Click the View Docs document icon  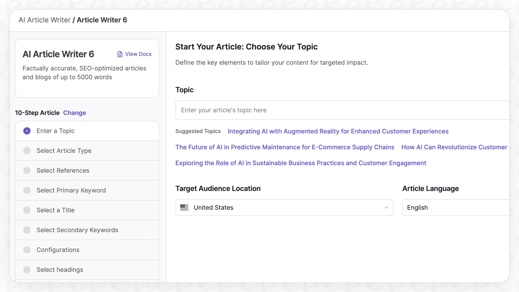click(119, 54)
